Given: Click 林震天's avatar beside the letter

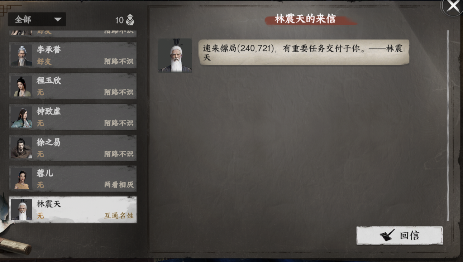Looking at the screenshot, I should 175,55.
